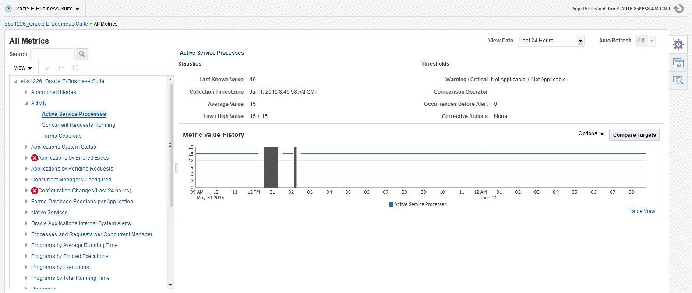Click the Compare Targets button
Screen dimensions: 692x293
pos(634,135)
